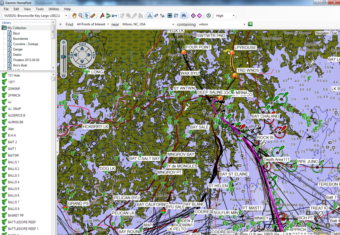Choose the Waypoint flag tool

click(x=102, y=16)
